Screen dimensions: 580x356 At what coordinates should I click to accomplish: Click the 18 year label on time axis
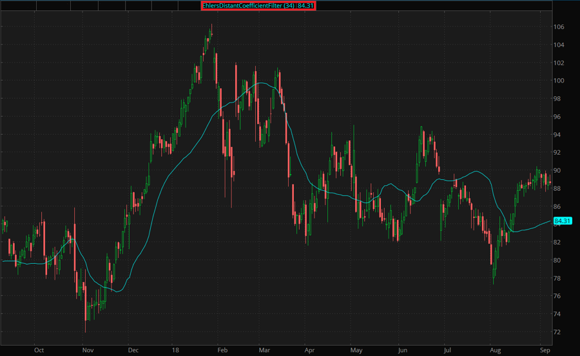point(176,350)
